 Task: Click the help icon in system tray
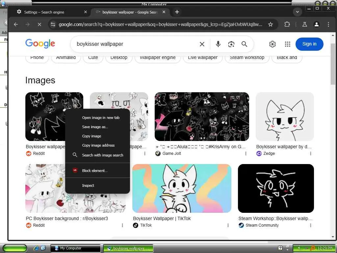[x=280, y=248]
